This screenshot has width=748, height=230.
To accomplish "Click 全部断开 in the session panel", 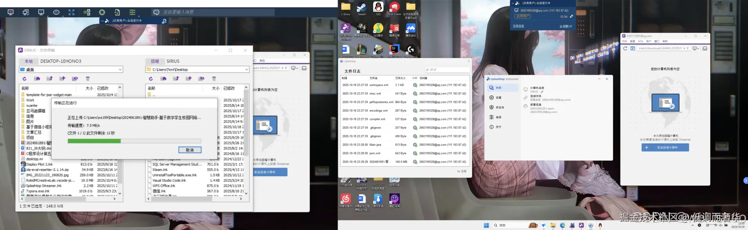I will (x=566, y=26).
